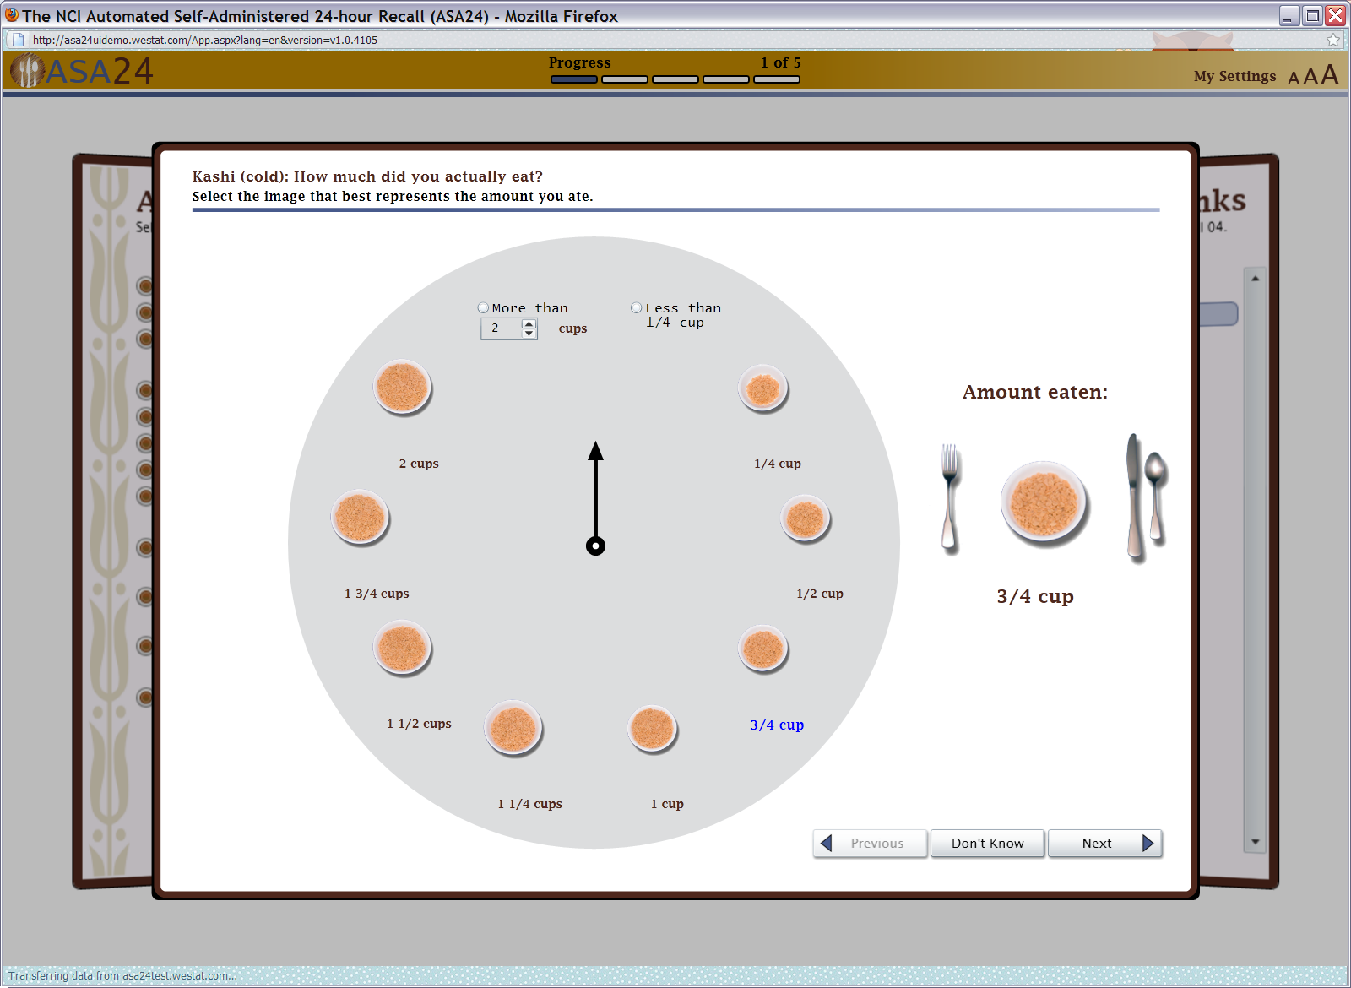Choose the 1 1/4 cups bowl image
This screenshot has width=1351, height=988.
tap(513, 729)
